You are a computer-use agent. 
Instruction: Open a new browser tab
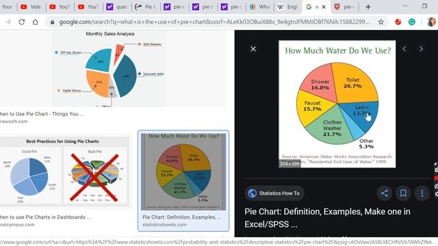[368, 7]
